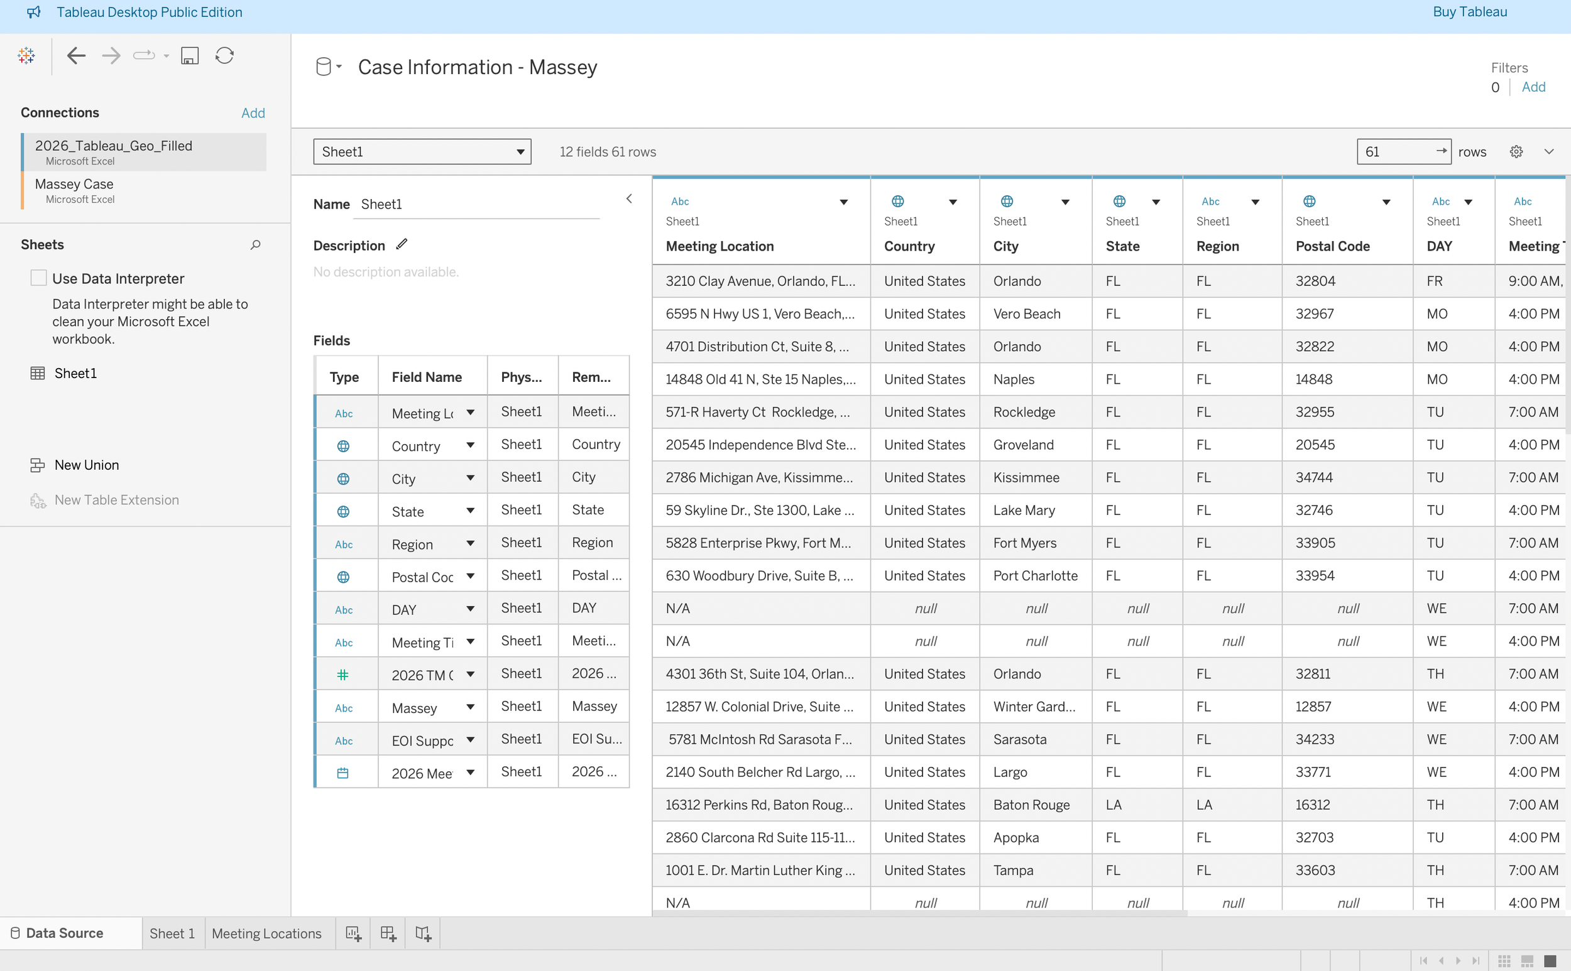
Task: Search sheets with magnifier icon
Action: tap(255, 245)
